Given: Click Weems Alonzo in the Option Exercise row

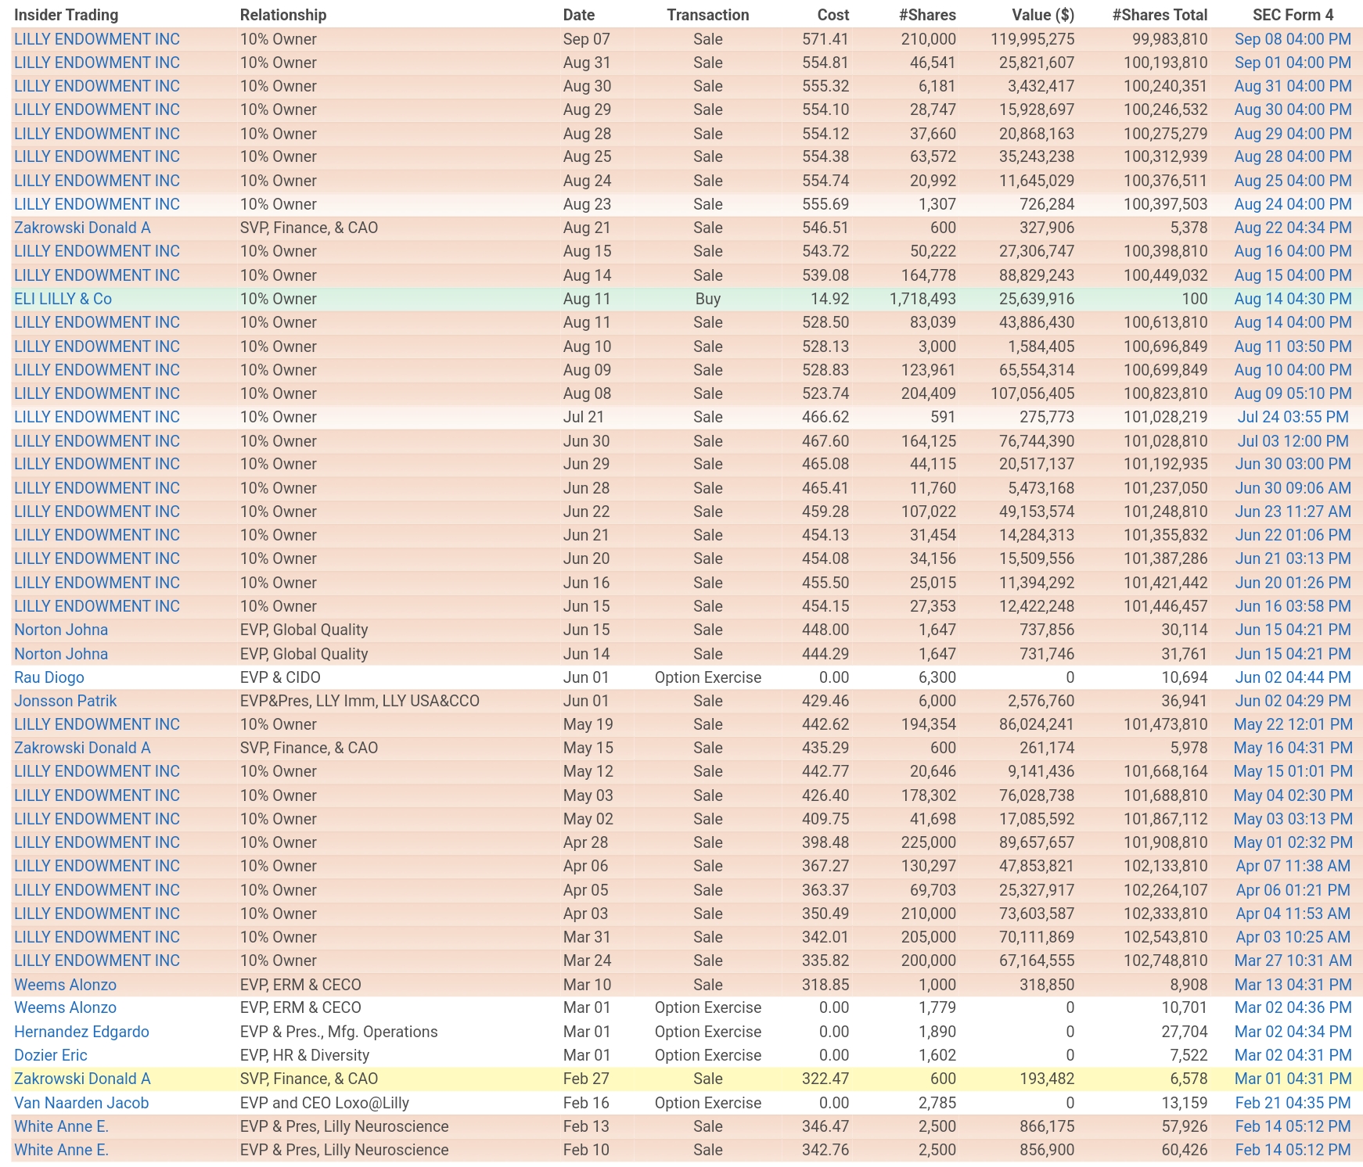Looking at the screenshot, I should 66,1007.
